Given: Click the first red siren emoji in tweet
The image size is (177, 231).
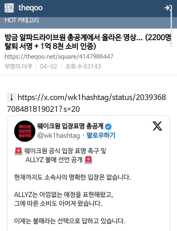Looking at the screenshot, I should [18, 151].
